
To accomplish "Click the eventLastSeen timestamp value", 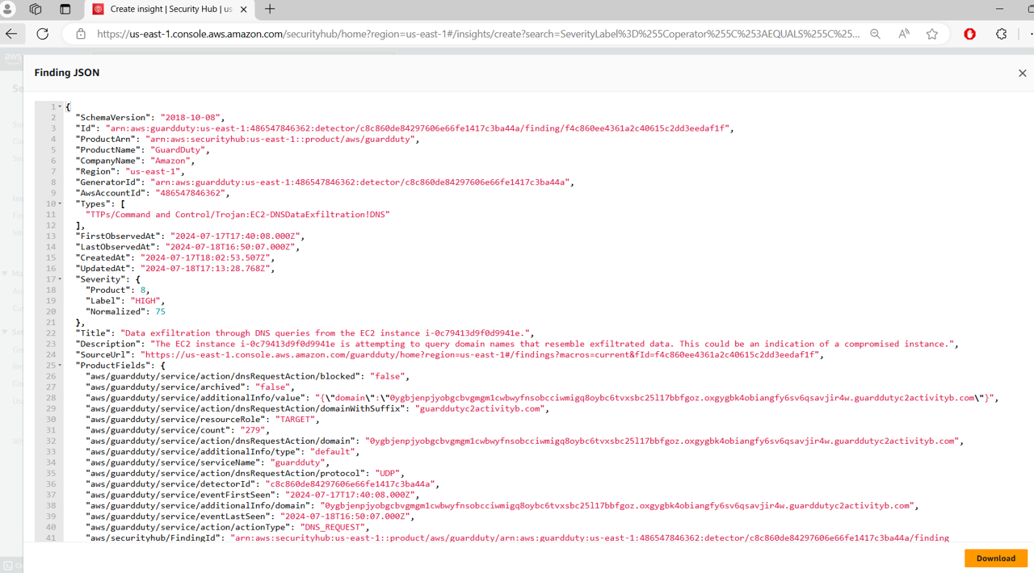I will [344, 516].
